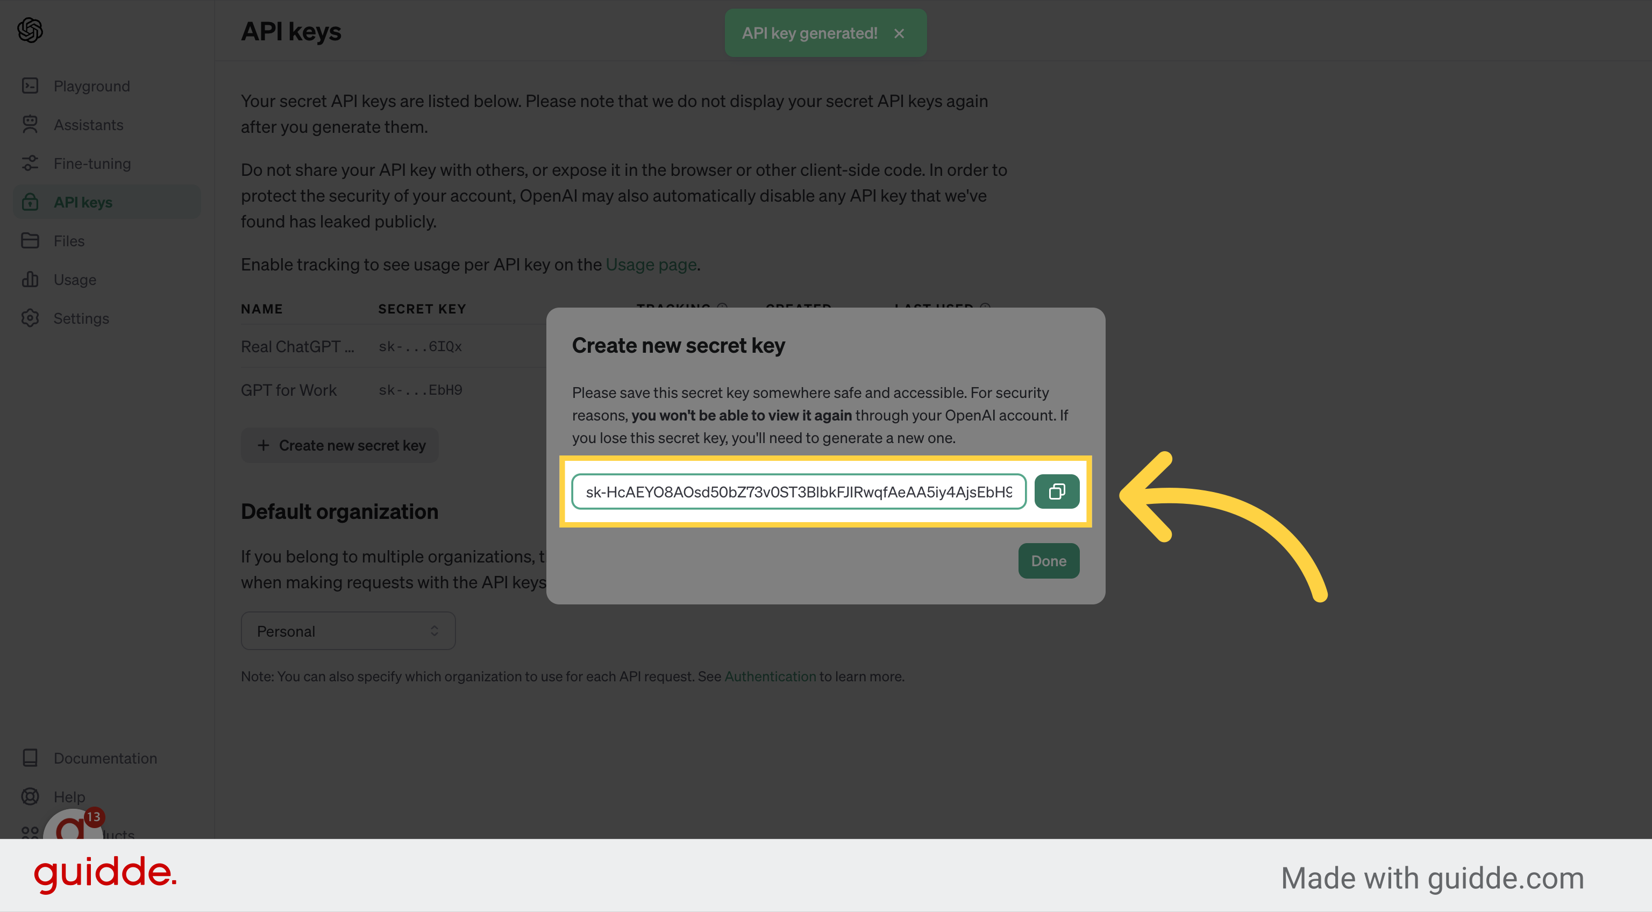Viewport: 1652px width, 912px height.
Task: Click the Usage bar chart icon
Action: pyautogui.click(x=30, y=279)
